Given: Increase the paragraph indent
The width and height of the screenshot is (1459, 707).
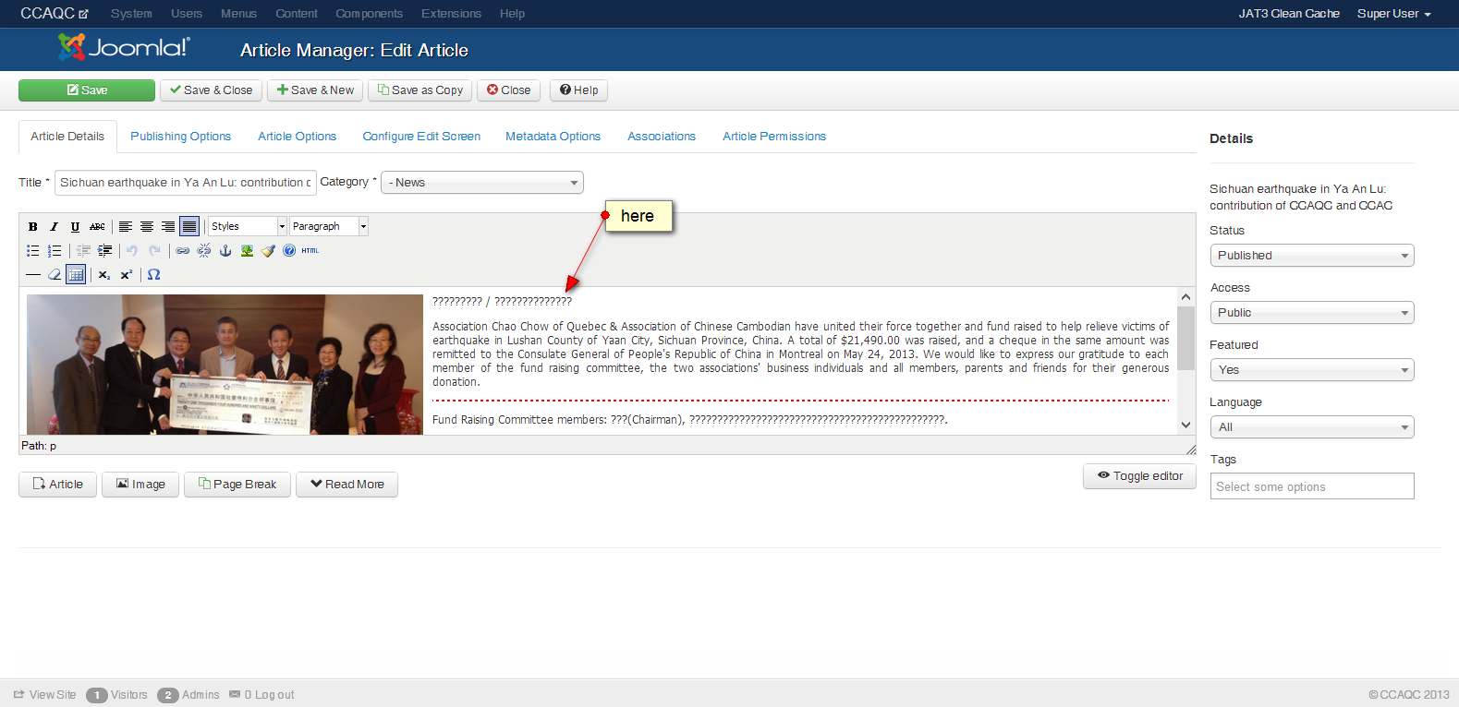Looking at the screenshot, I should [x=104, y=250].
